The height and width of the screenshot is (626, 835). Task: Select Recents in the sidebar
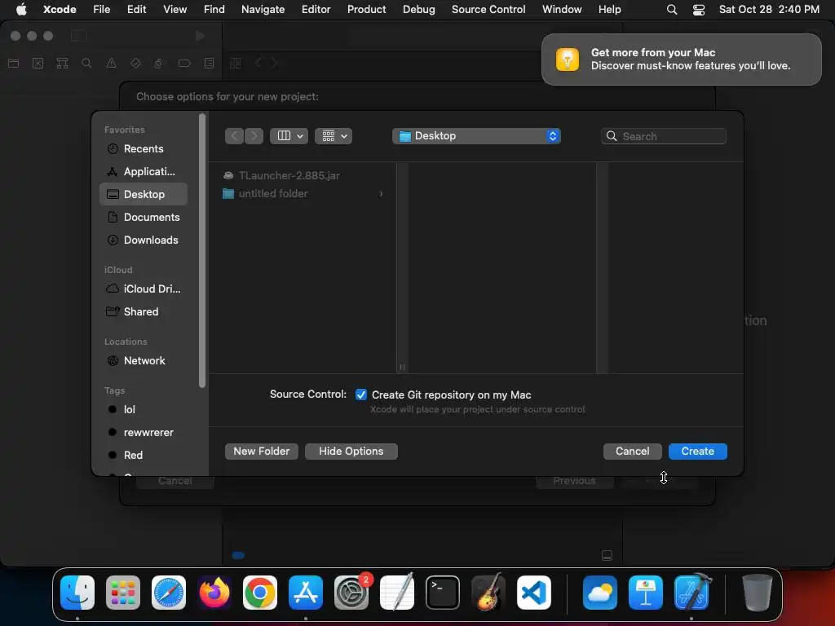[x=144, y=149]
